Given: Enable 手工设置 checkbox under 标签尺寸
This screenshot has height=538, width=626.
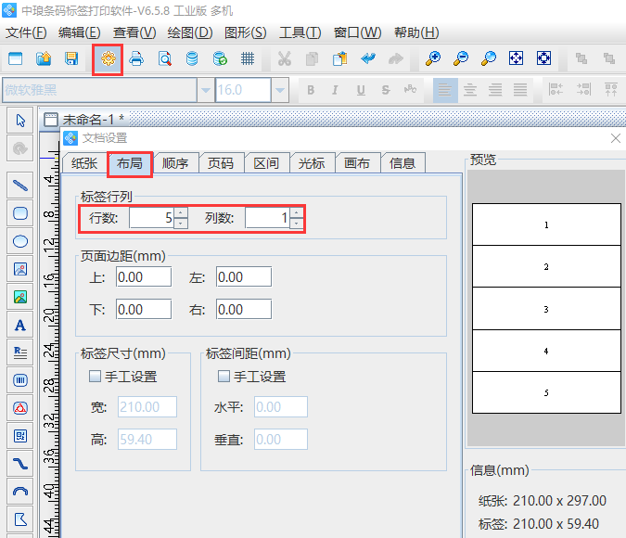Looking at the screenshot, I should pyautogui.click(x=95, y=377).
